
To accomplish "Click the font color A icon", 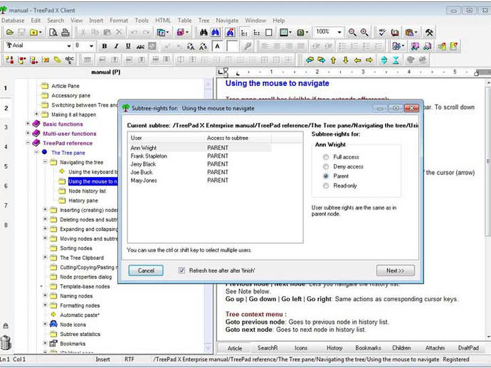I will tap(217, 46).
